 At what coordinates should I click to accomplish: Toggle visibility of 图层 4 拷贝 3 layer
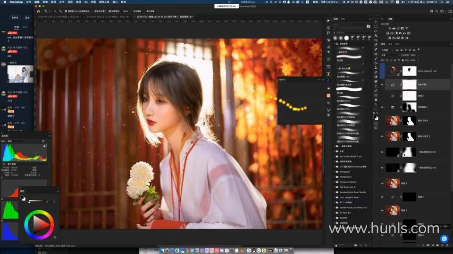382,136
